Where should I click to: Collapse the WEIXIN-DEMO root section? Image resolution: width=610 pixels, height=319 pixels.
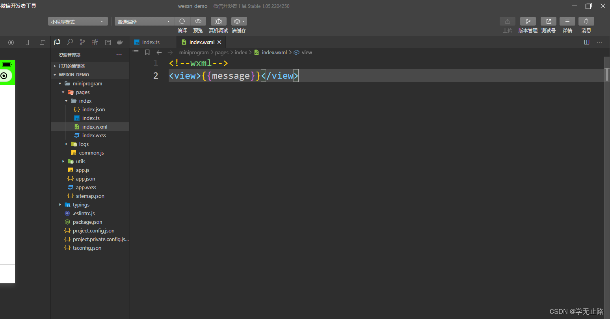point(90,75)
